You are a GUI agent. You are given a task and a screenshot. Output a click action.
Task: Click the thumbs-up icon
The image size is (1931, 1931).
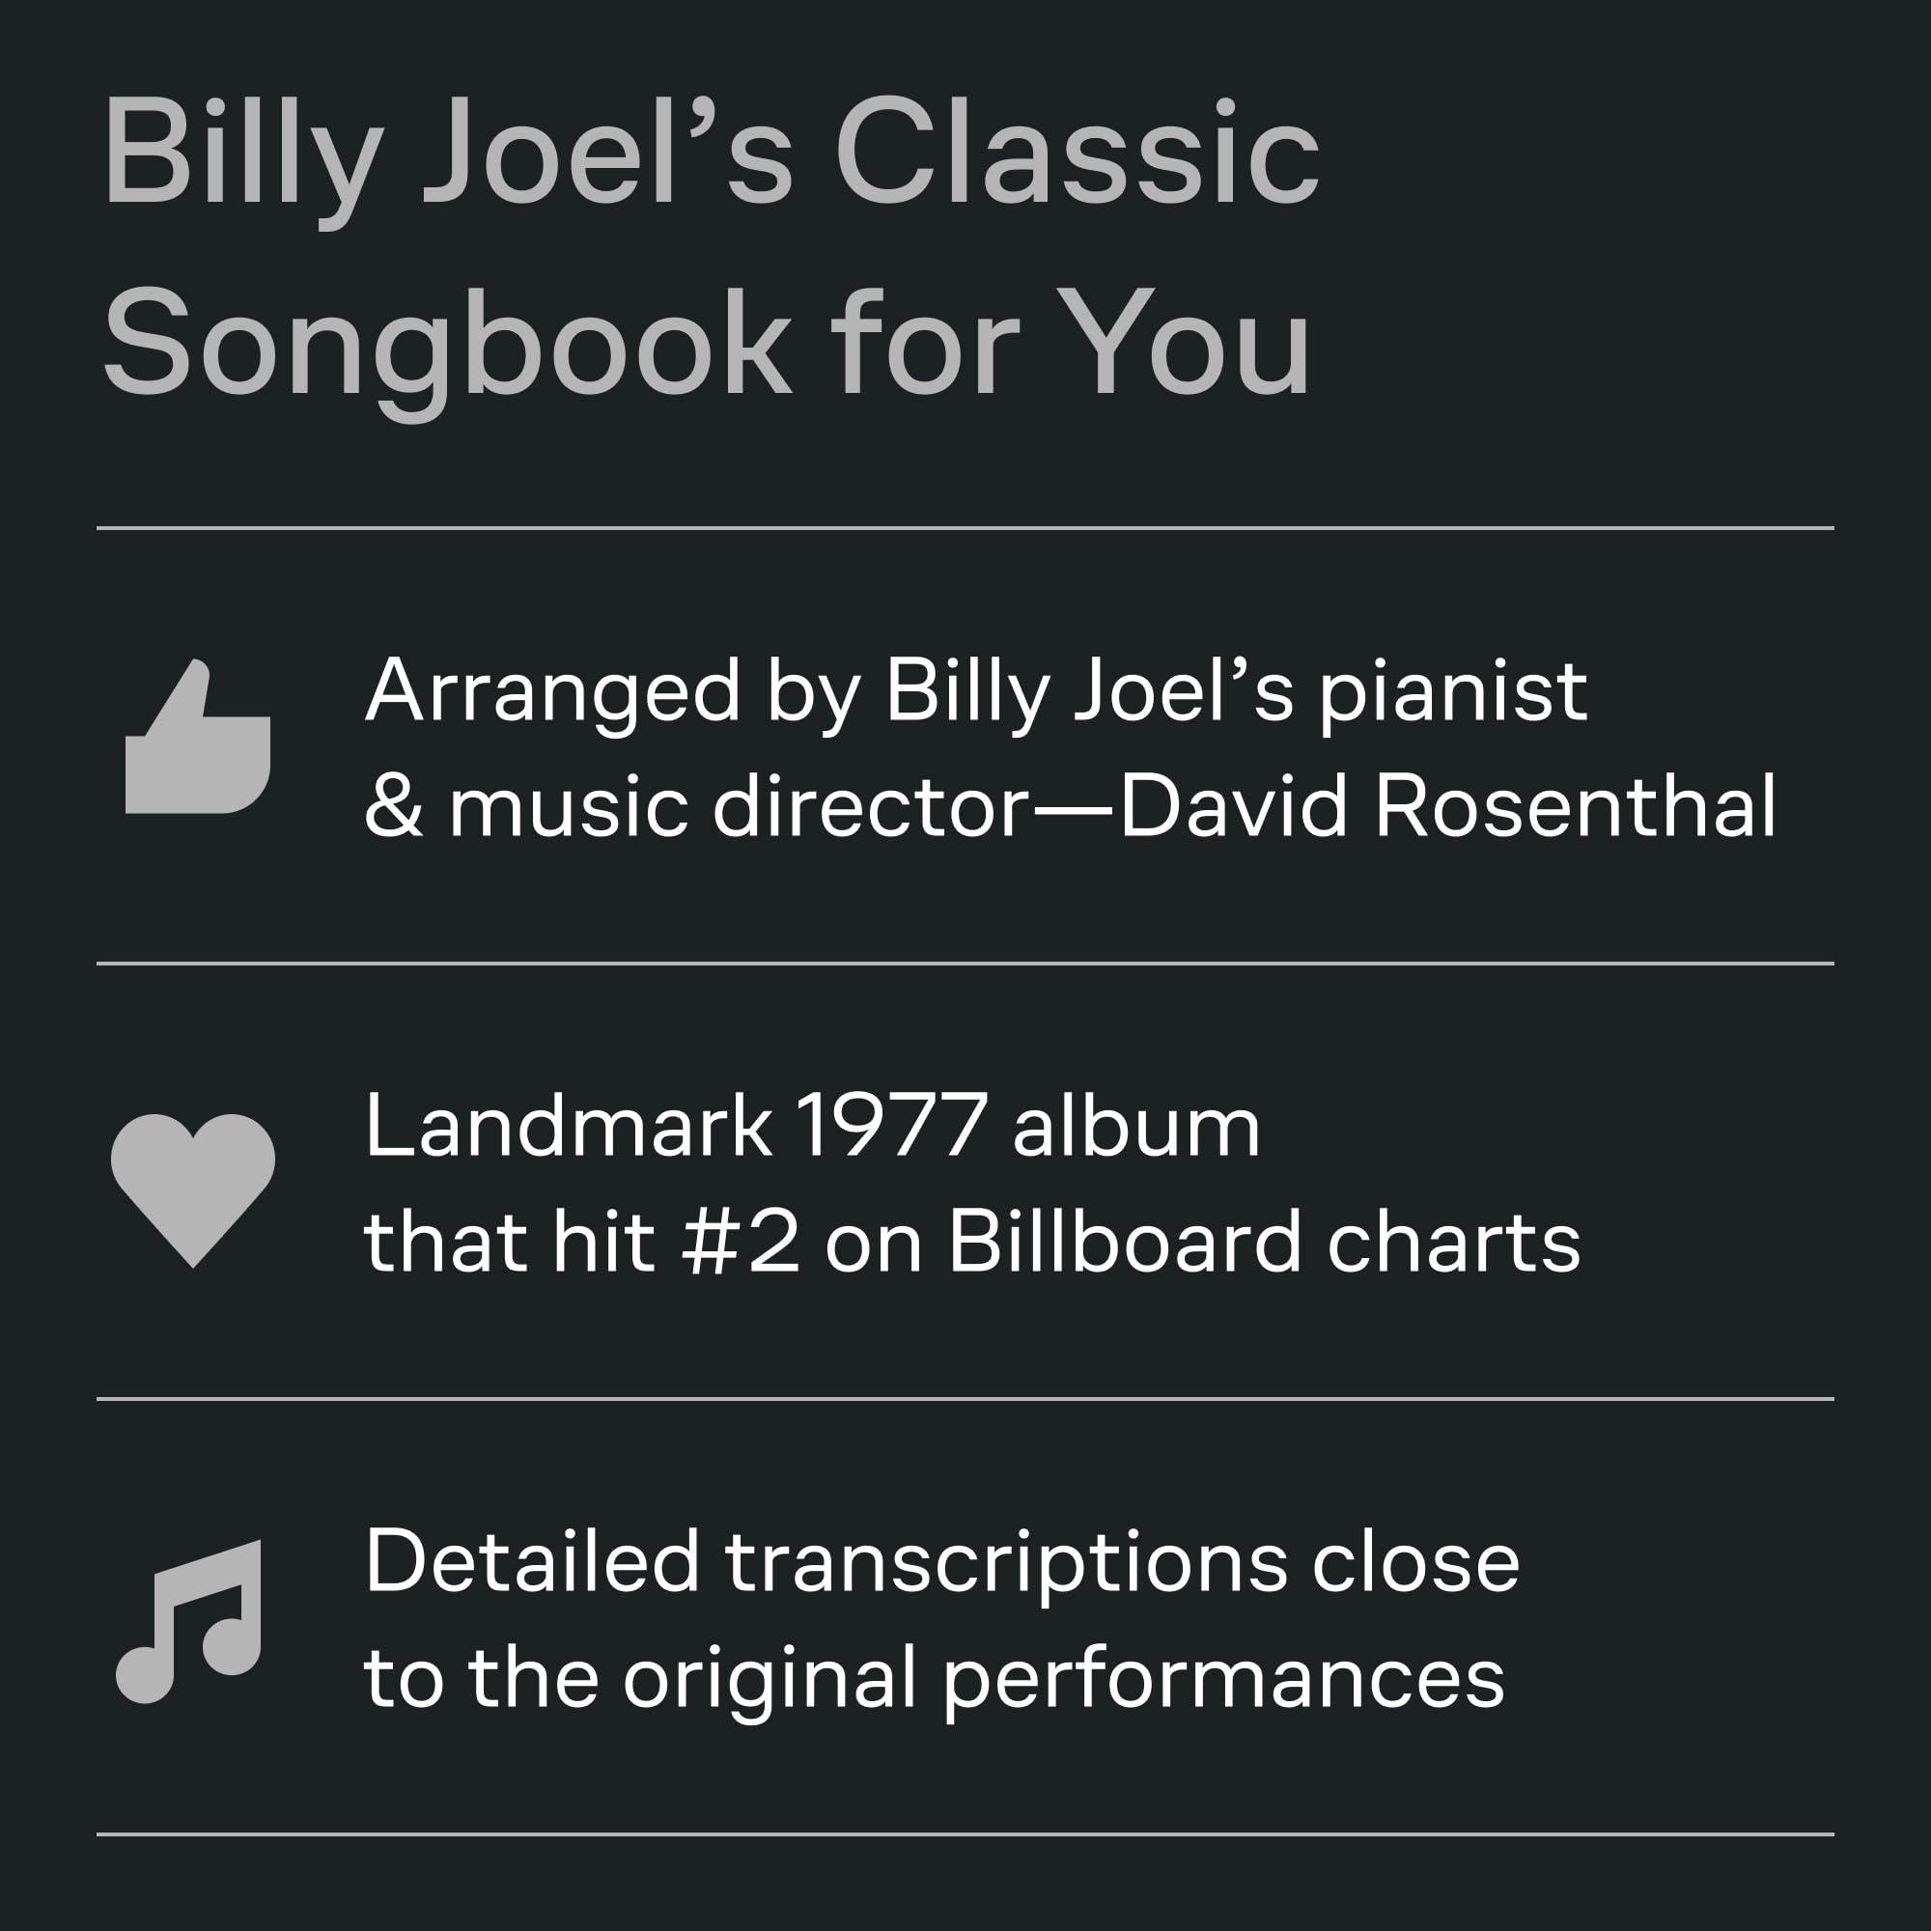point(198,742)
